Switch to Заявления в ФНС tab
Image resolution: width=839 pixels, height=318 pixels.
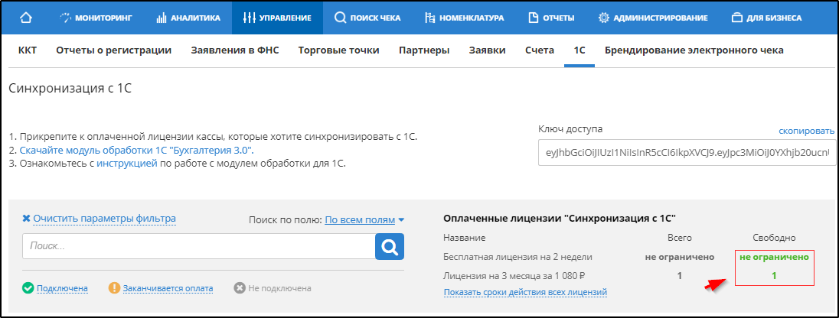pos(234,50)
